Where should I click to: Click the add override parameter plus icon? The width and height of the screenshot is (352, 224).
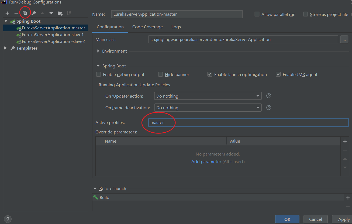tap(345, 141)
